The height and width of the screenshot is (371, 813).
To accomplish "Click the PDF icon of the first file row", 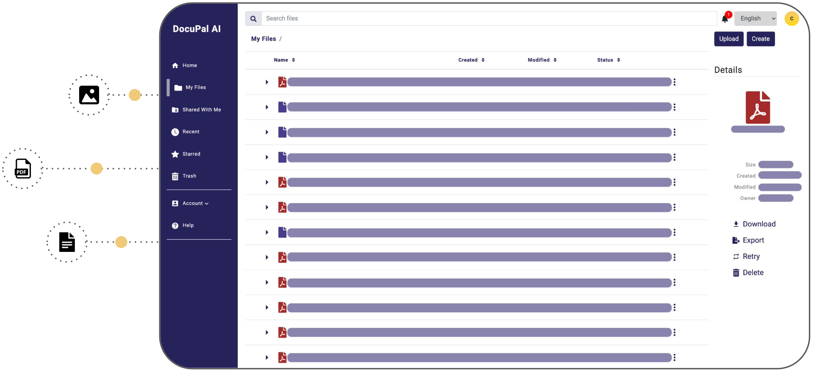I will tap(282, 82).
